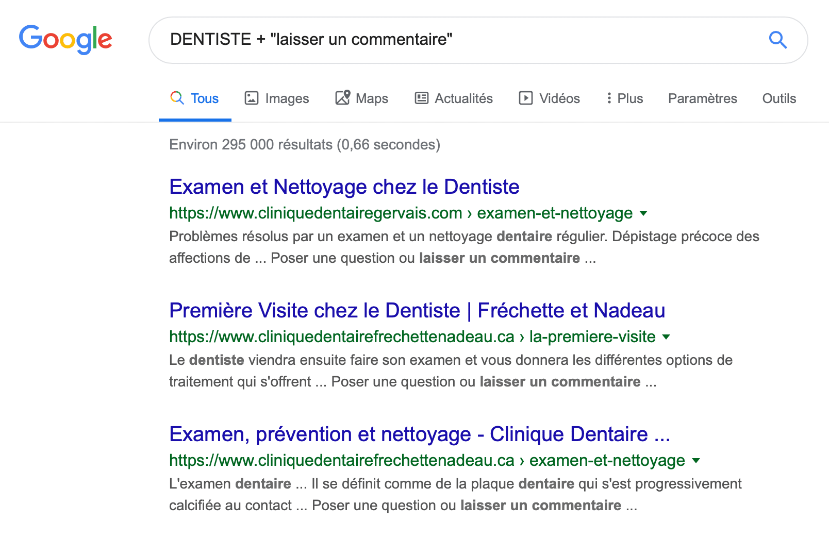Open result Examen, prévention et nettoyage

click(x=420, y=434)
